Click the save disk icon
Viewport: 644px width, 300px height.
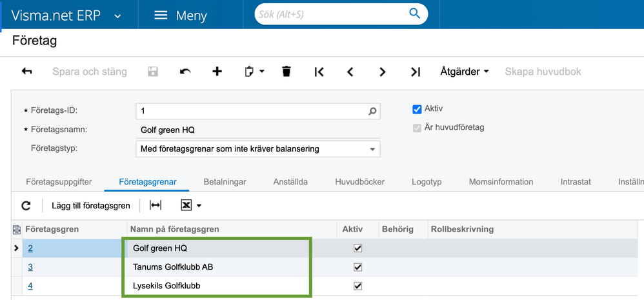tap(153, 72)
